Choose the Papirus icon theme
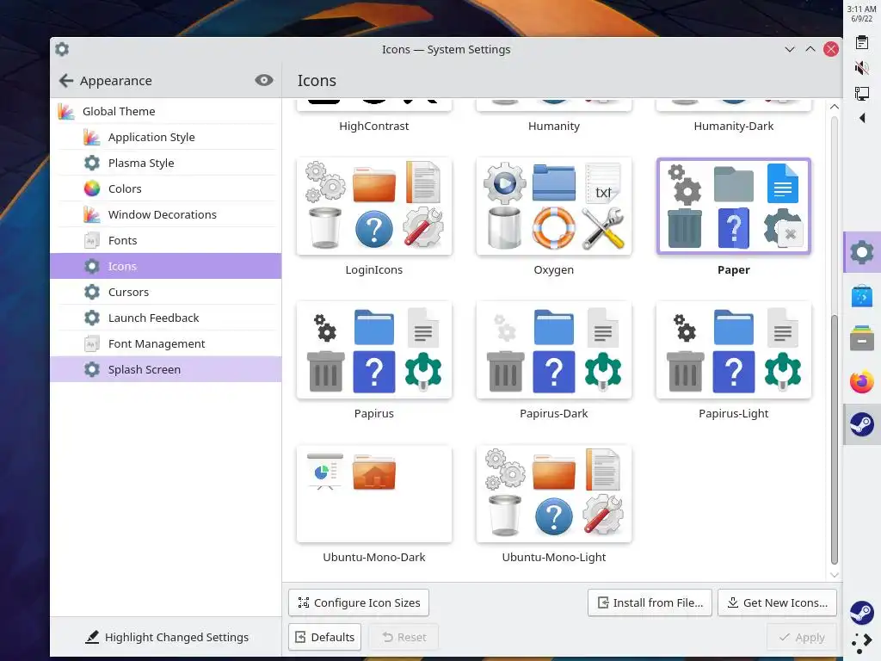The width and height of the screenshot is (881, 661). pos(373,350)
